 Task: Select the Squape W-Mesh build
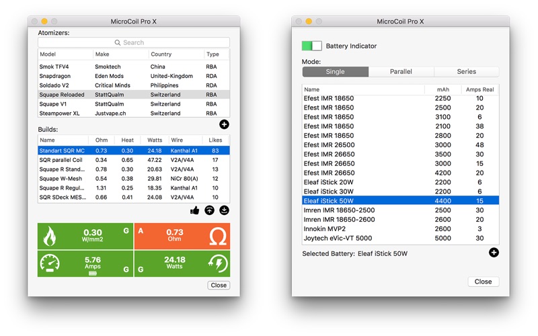pos(134,179)
